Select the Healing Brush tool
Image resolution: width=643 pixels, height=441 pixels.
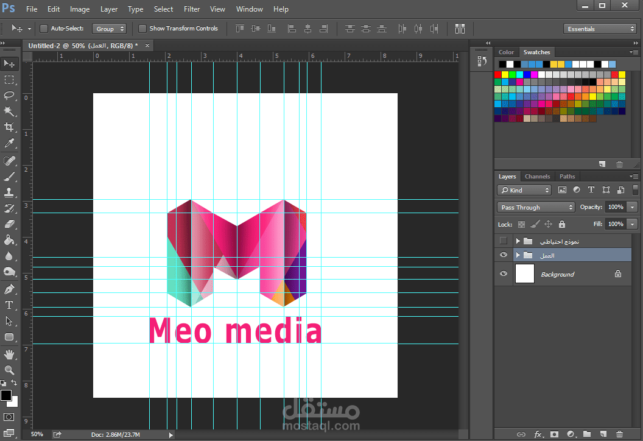(9, 160)
